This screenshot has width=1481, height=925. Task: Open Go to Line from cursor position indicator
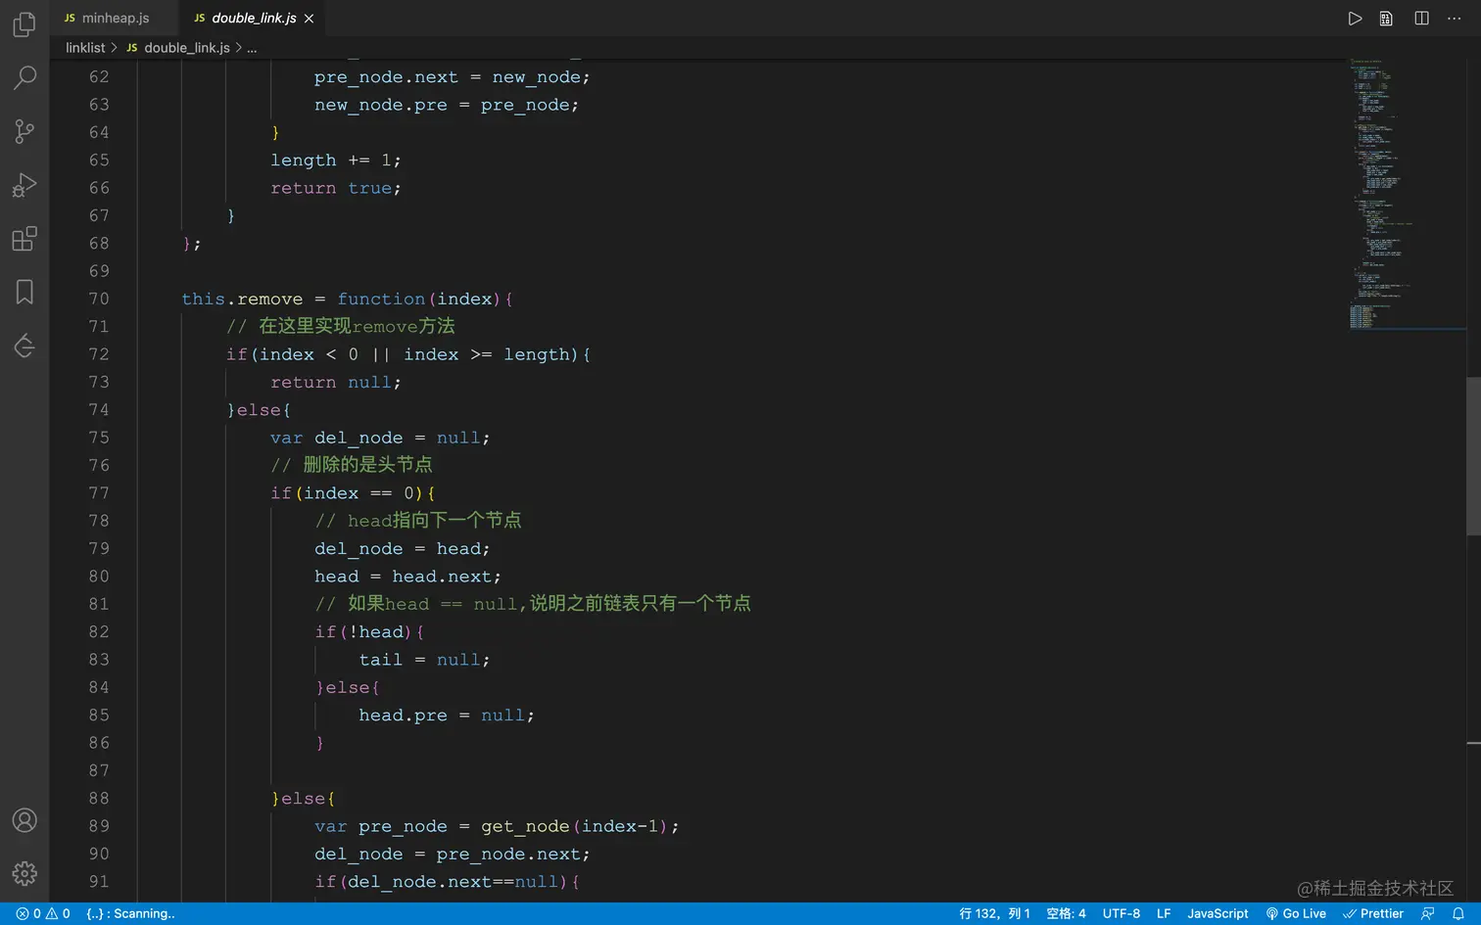(x=994, y=913)
